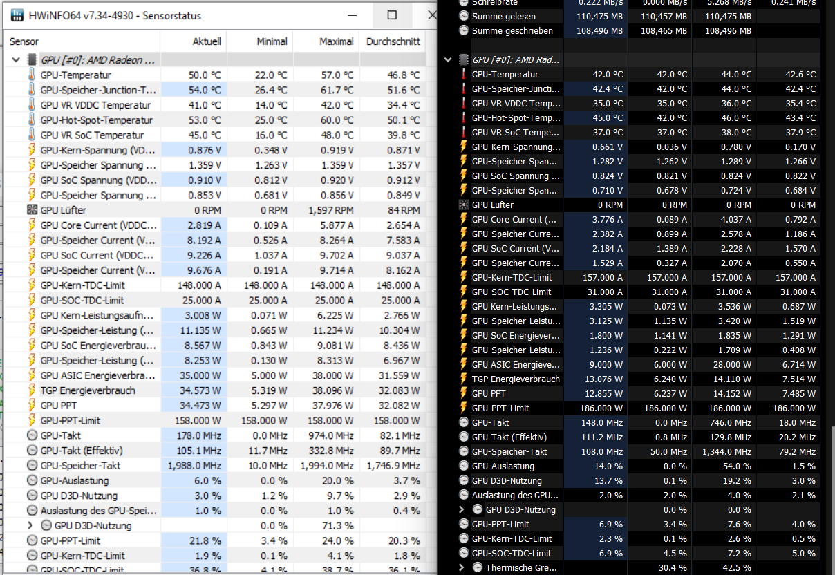The width and height of the screenshot is (835, 575).
Task: Click fan icon of GPU Lüfter in dark window
Action: coord(464,205)
